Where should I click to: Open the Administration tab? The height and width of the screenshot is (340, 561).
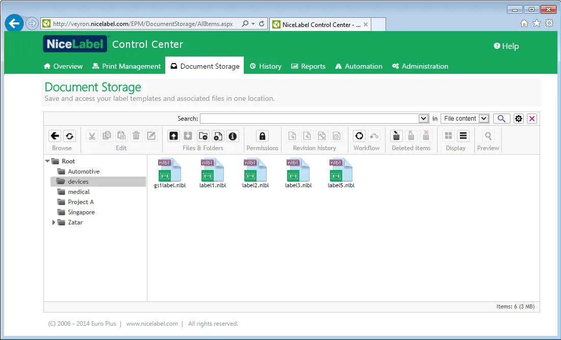[x=420, y=66]
